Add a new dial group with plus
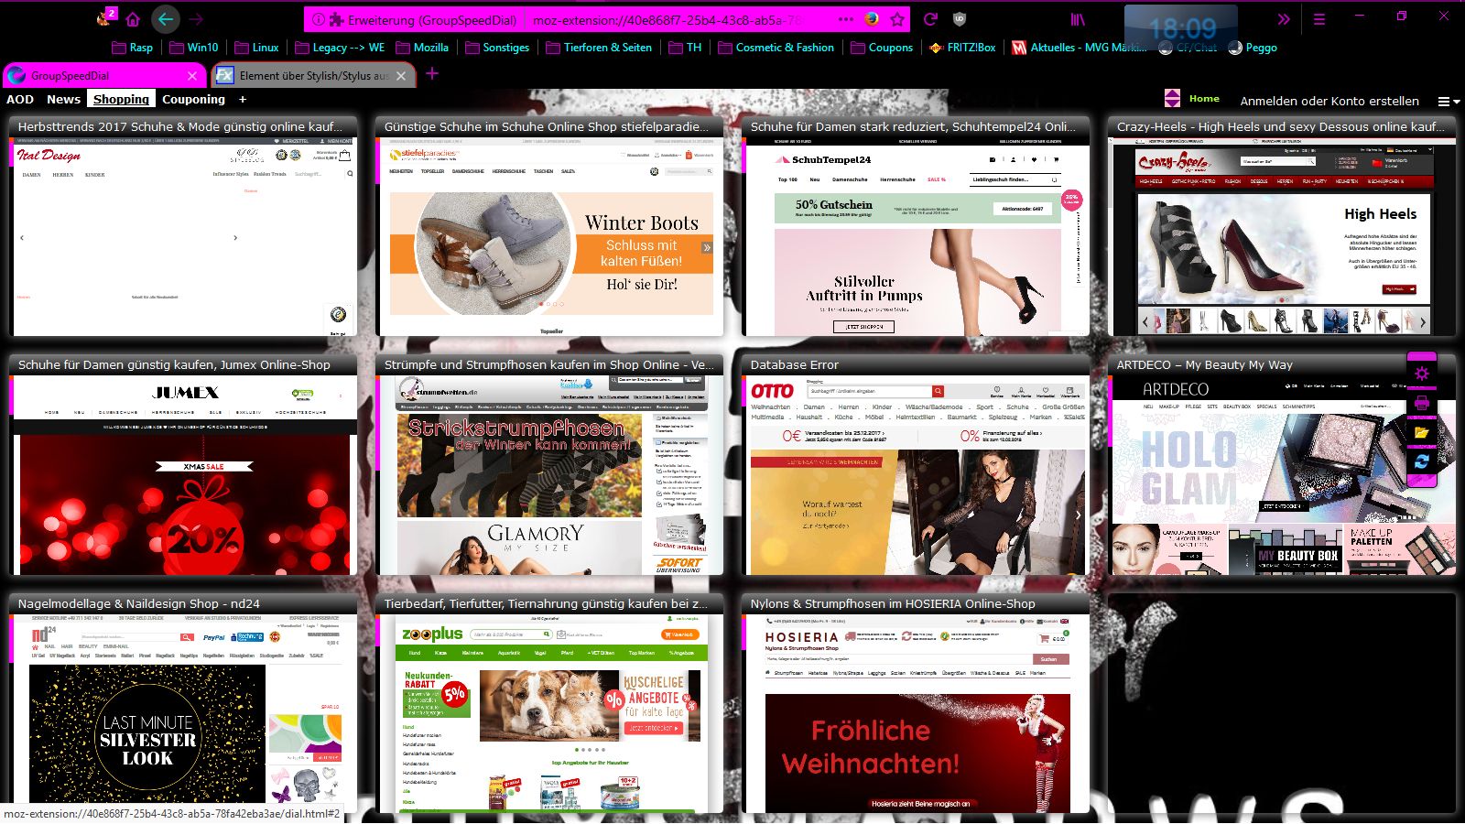 point(243,99)
